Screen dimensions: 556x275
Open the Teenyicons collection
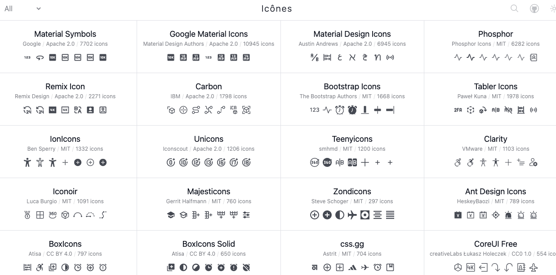pyautogui.click(x=352, y=139)
